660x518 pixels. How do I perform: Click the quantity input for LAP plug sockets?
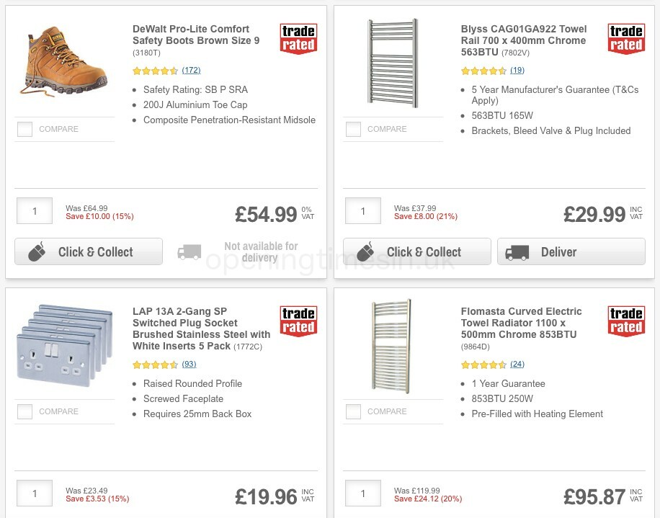coord(34,494)
